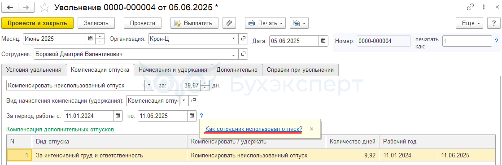
Task: Select За интенсивный труд и ответственность cell
Action: click(109, 156)
